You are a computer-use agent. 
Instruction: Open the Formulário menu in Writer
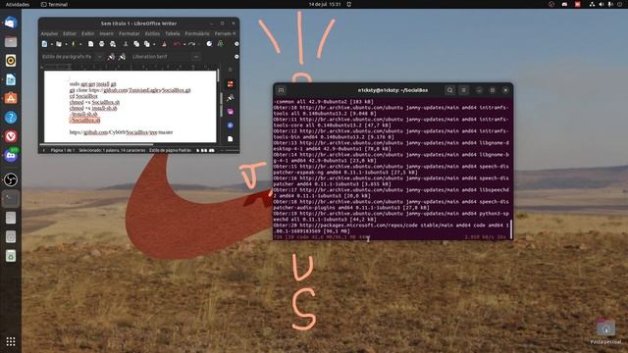[197, 33]
